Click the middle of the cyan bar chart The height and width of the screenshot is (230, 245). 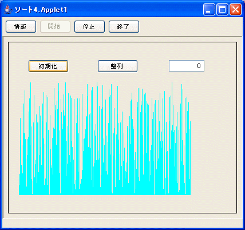pyautogui.click(x=105, y=138)
